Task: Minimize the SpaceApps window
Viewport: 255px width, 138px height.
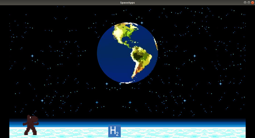Action: 245,2
